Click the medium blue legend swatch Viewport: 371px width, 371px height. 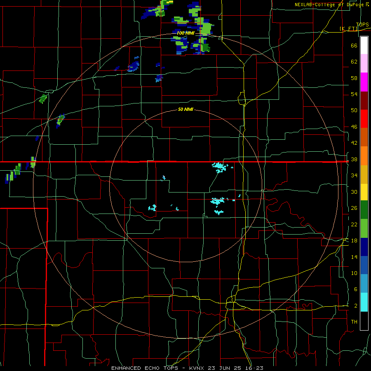tap(364, 265)
